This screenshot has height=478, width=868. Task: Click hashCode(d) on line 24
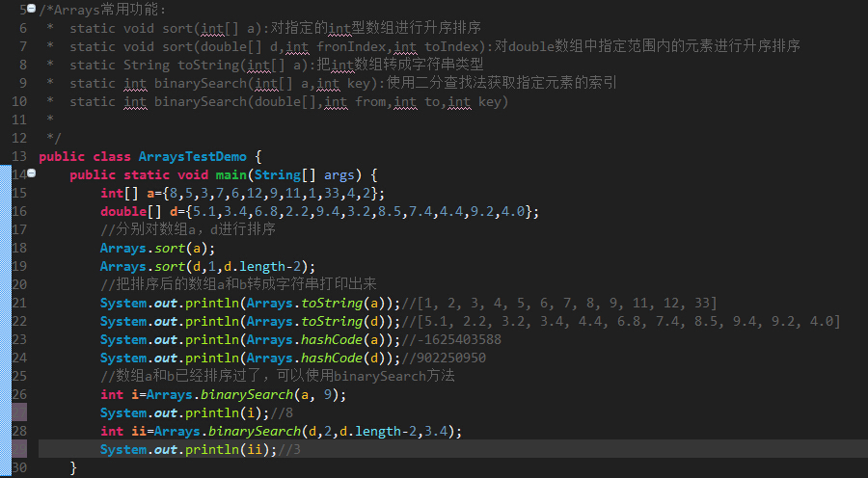coord(343,358)
